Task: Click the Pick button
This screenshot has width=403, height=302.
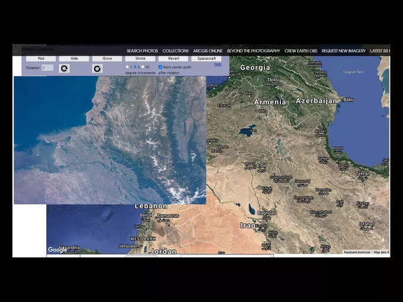Action: (41, 59)
